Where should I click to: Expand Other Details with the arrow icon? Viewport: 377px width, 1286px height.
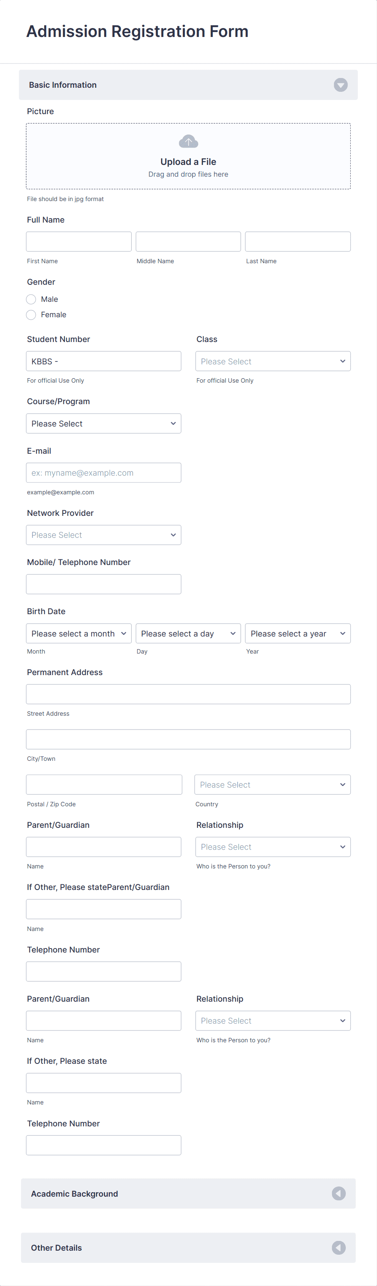tap(338, 1247)
